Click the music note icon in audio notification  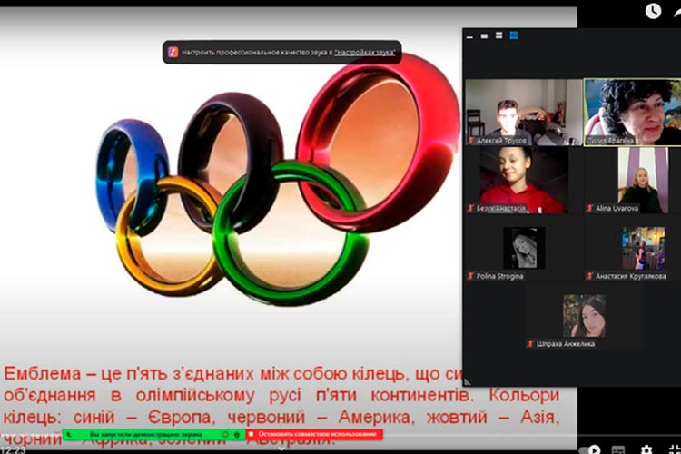tap(173, 52)
